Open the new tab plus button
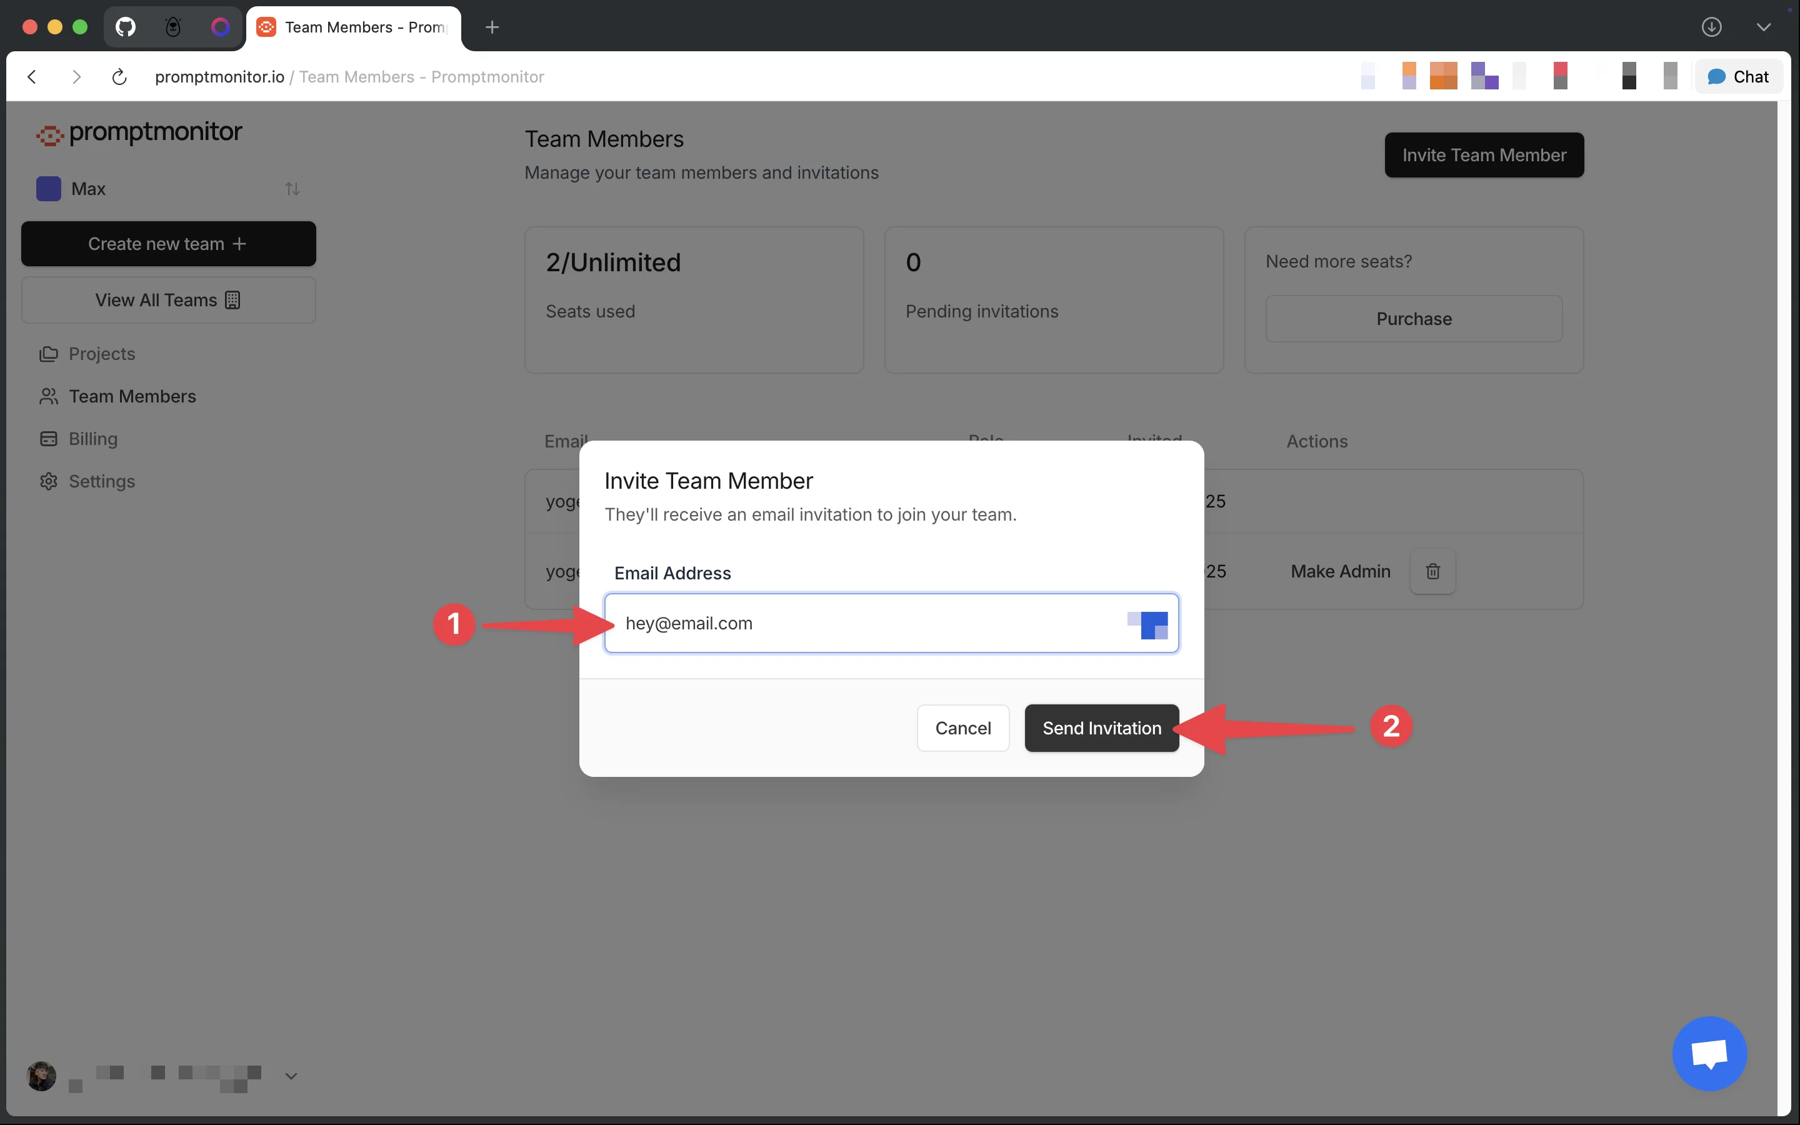Viewport: 1800px width, 1125px height. point(492,27)
